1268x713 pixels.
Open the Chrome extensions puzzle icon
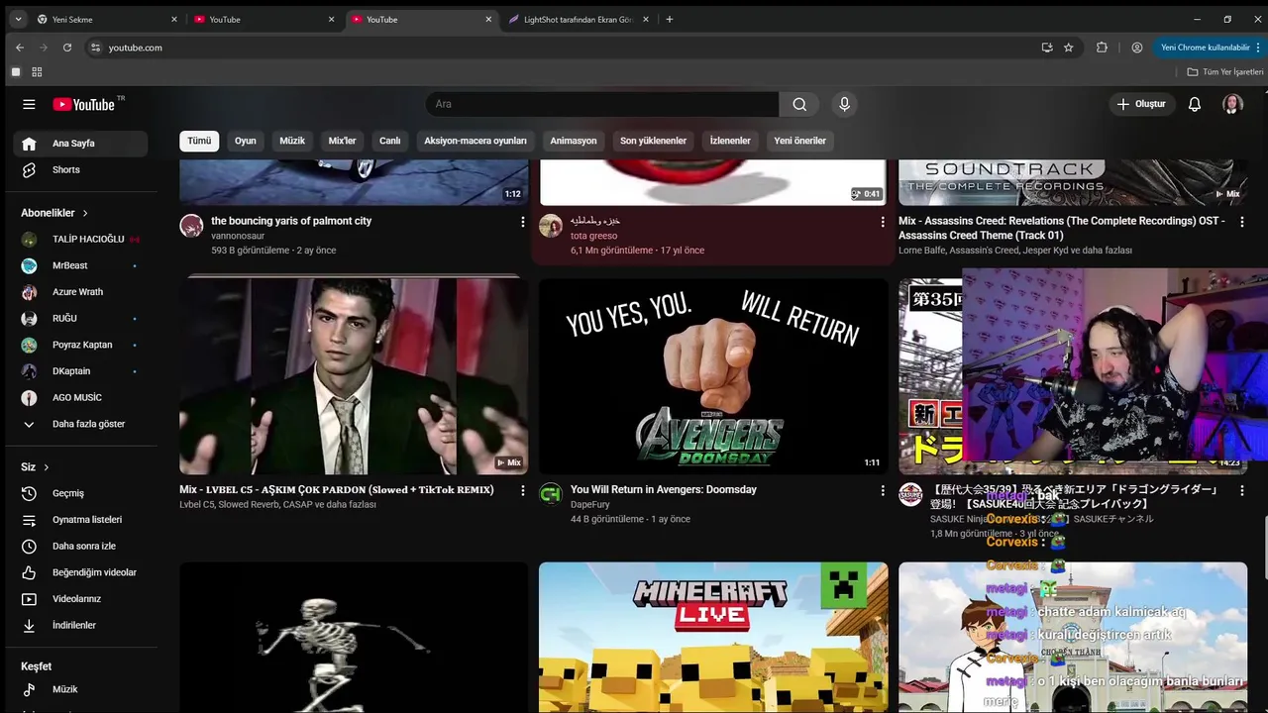[x=1102, y=48]
